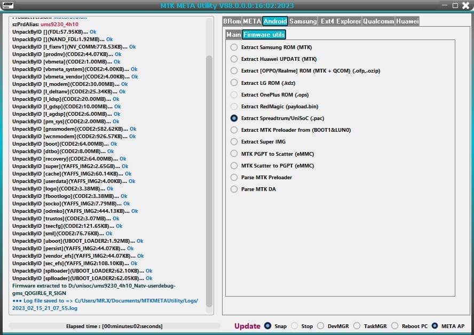Select the Firmware utils sub-tab
The height and width of the screenshot is (335, 474).
pyautogui.click(x=264, y=35)
